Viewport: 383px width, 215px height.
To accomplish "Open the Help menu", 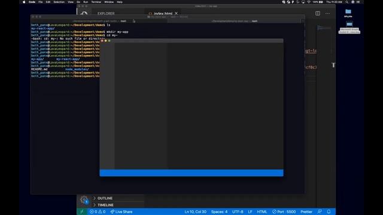I will click(x=120, y=2).
